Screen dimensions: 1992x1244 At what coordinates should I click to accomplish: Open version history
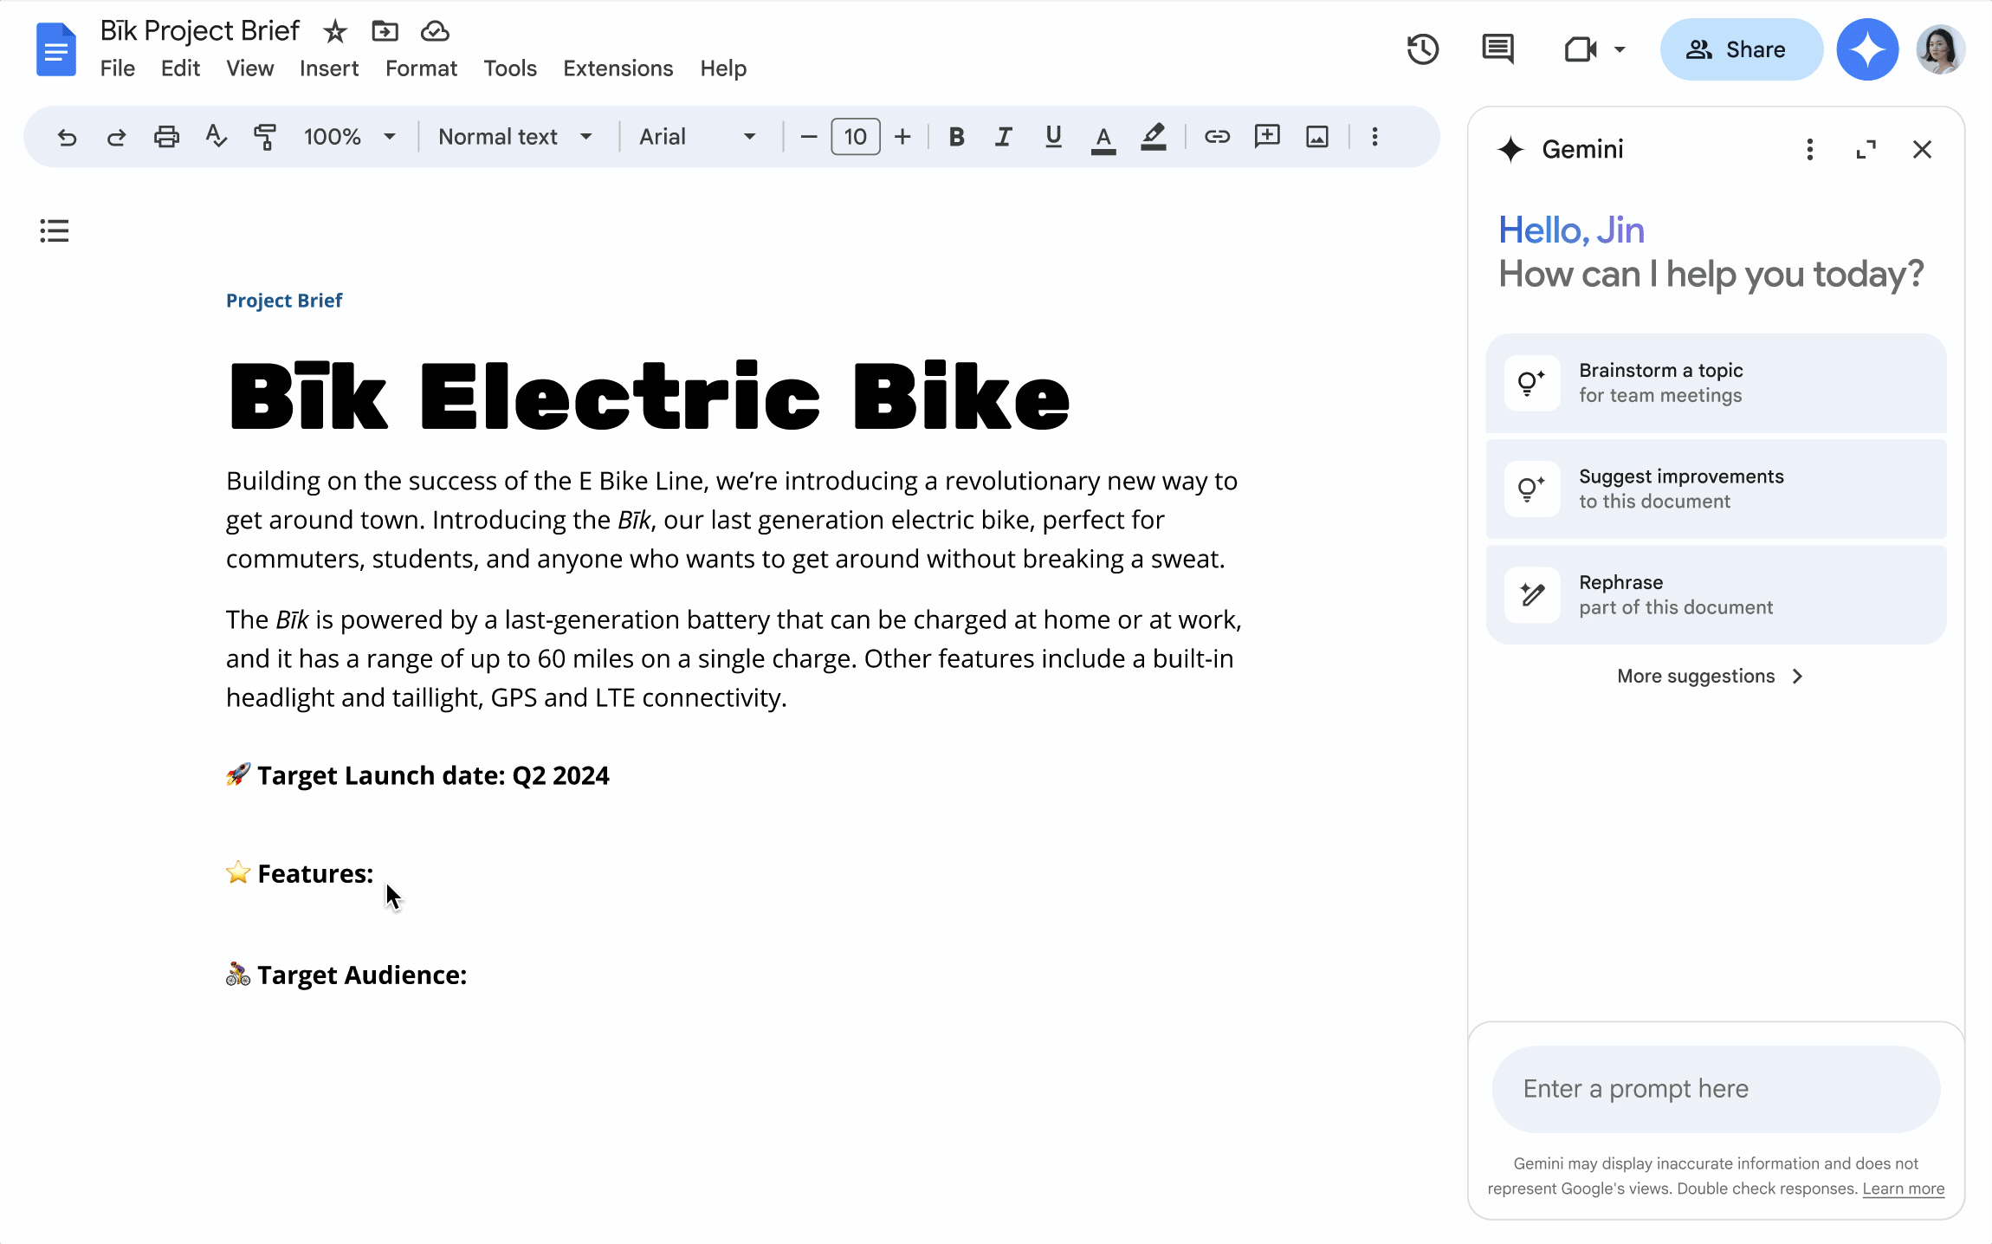click(x=1423, y=49)
